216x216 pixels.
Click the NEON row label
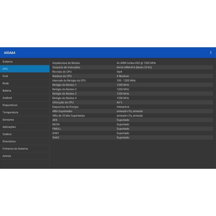pyautogui.click(x=56, y=124)
